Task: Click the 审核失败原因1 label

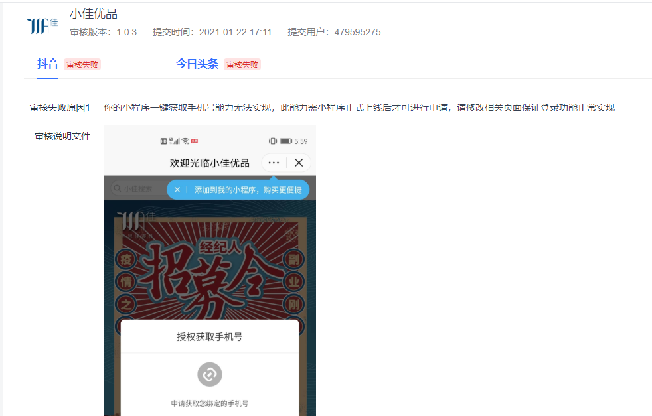Action: pos(60,107)
